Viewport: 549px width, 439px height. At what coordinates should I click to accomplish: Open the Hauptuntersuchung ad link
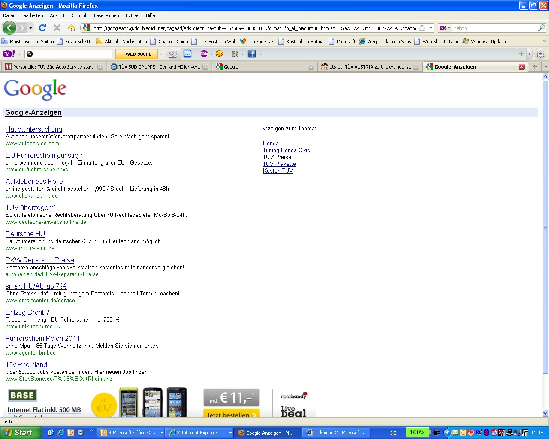coord(34,129)
